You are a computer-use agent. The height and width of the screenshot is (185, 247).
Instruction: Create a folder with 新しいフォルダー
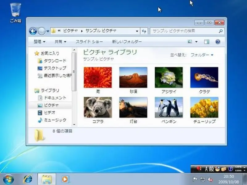127,42
